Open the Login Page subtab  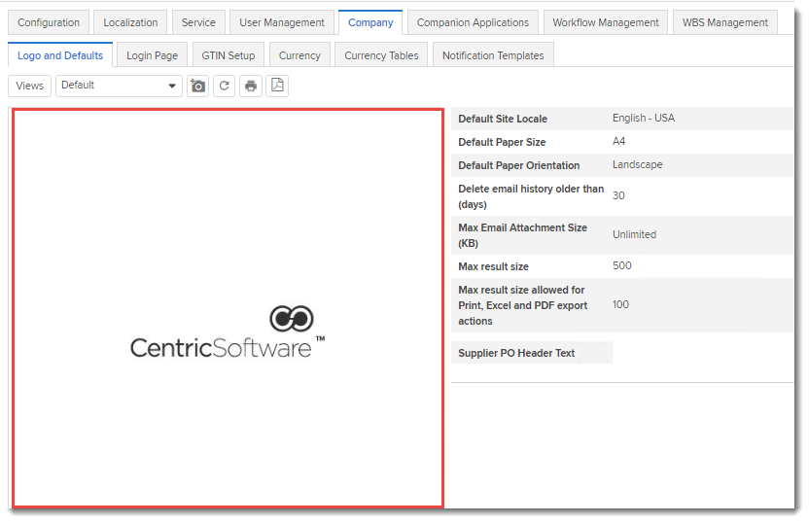point(153,55)
